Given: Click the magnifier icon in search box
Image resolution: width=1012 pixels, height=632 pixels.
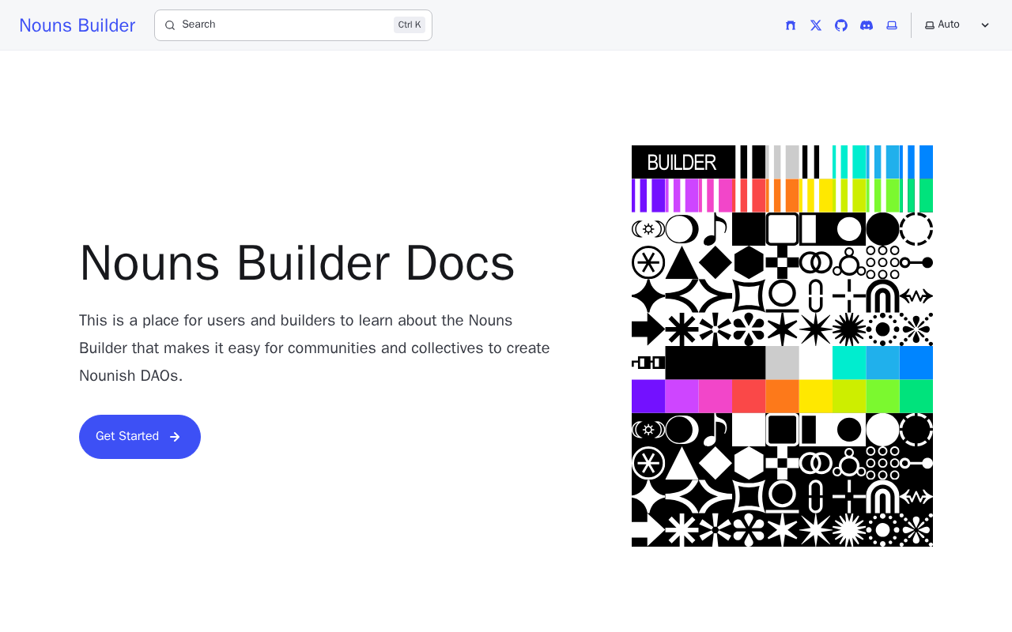Looking at the screenshot, I should click(x=170, y=25).
